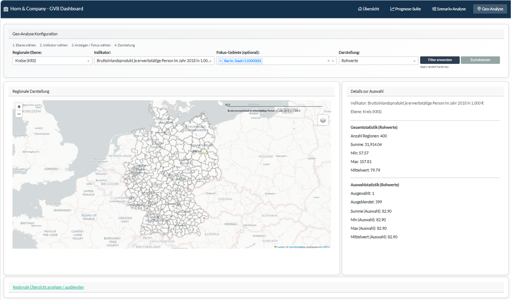The width and height of the screenshot is (511, 300).
Task: Select step 2. Indikator wählen
Action: [x=54, y=45]
